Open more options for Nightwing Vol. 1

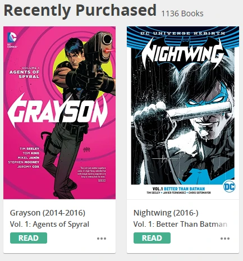tap(225, 239)
